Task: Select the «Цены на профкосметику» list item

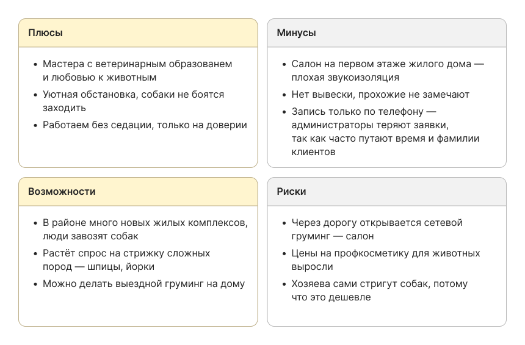Action: point(385,253)
